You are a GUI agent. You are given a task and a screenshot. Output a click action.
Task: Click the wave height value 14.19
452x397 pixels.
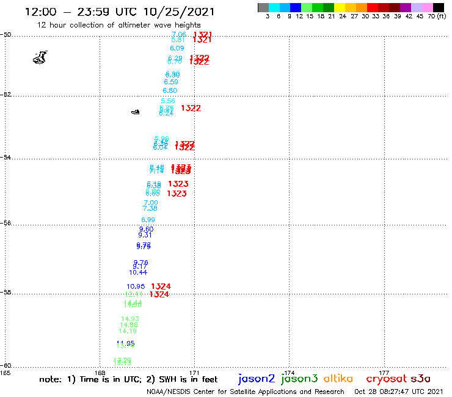pos(128,331)
